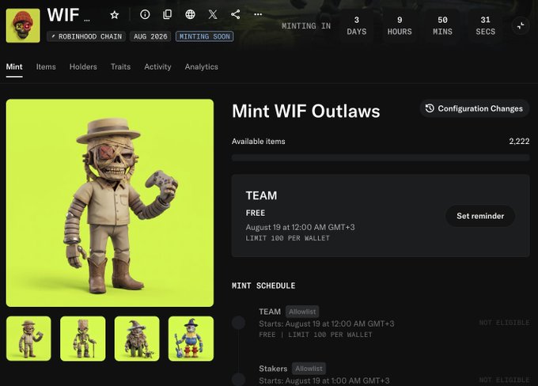Click the AUG 2026 date badge
The width and height of the screenshot is (538, 386).
tap(150, 36)
